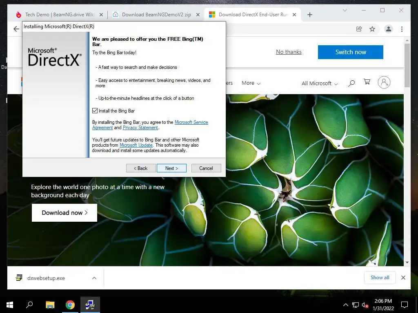Open the clock showing 2:06 PM
This screenshot has width=418, height=313.
[383, 305]
